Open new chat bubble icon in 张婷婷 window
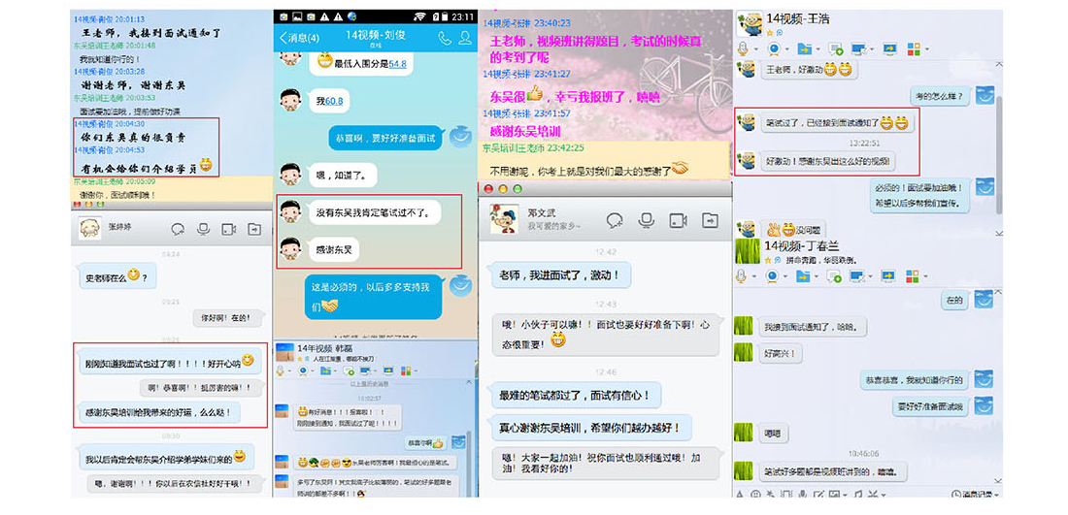1068x515 pixels. 178,229
